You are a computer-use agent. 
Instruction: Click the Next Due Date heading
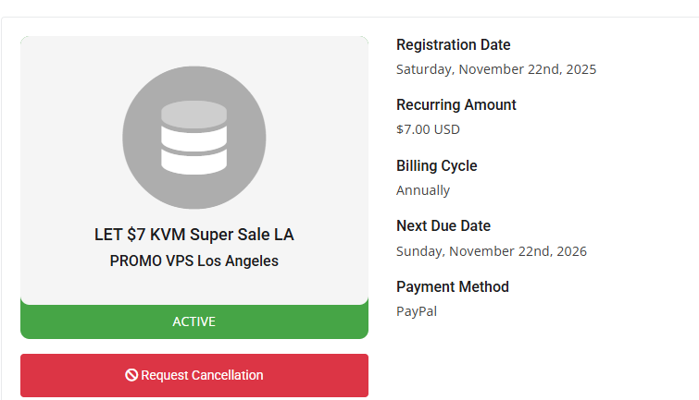pyautogui.click(x=443, y=225)
